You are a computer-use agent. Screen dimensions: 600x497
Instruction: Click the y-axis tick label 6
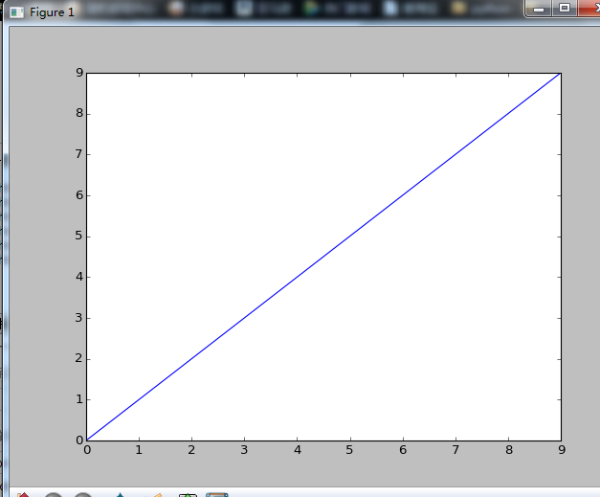tap(78, 195)
